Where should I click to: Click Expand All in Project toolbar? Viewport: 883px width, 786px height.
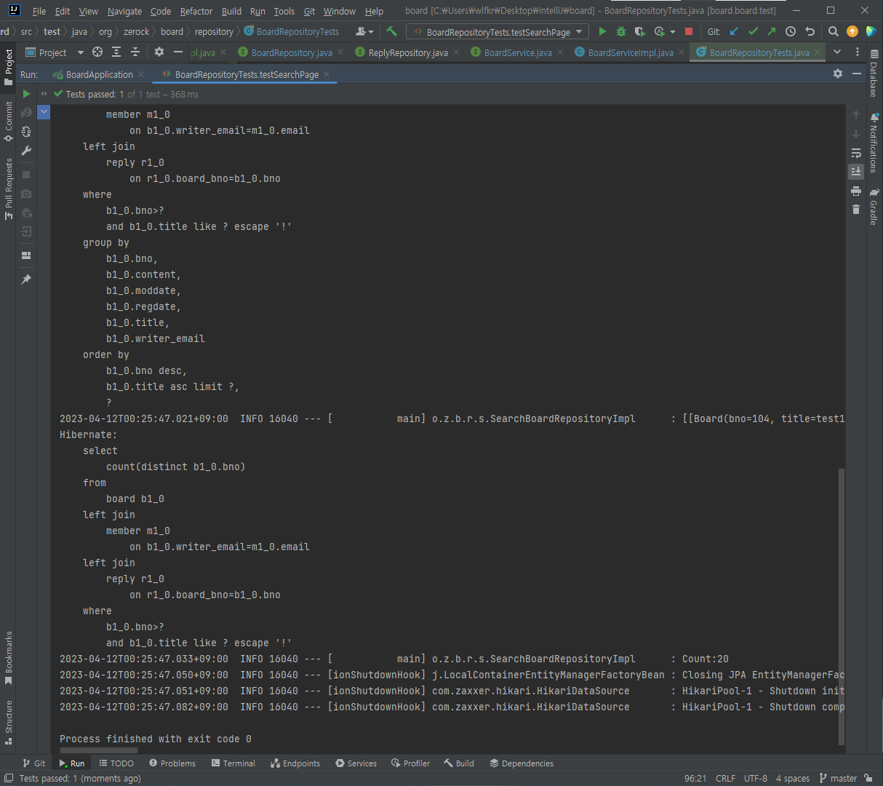[116, 52]
